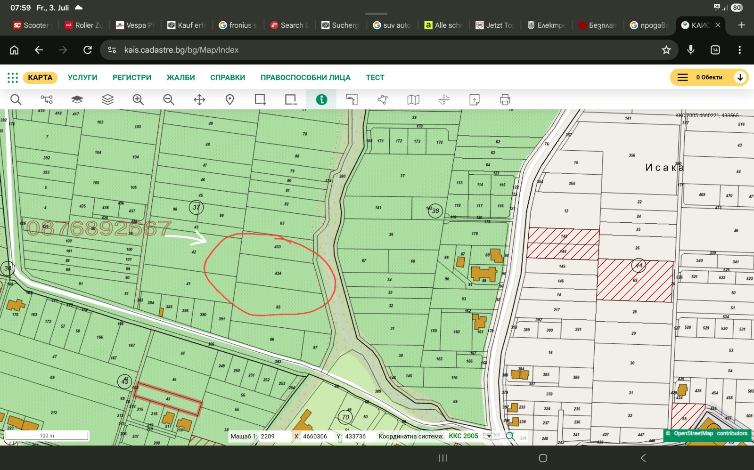The image size is (754, 470).
Task: Expand the 0 Обекти list arrow
Action: tap(740, 77)
